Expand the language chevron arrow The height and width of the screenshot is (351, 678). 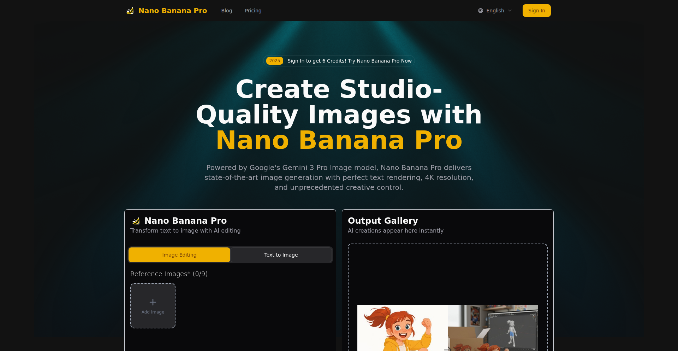click(x=510, y=11)
